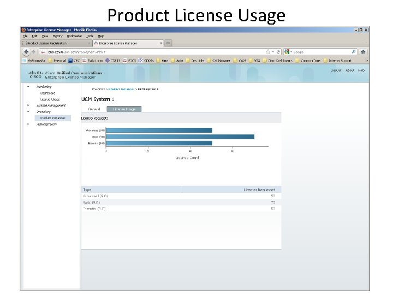Open Dashboard in the sidebar
393x295 pixels.
pyautogui.click(x=47, y=93)
